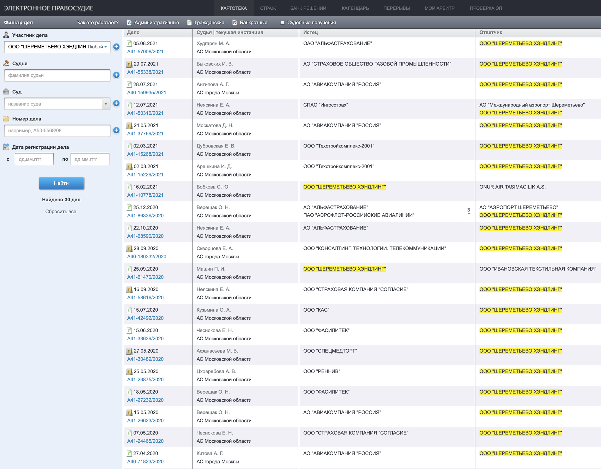
Task: Click the case icon beside 28.09.2020
Action: (129, 249)
